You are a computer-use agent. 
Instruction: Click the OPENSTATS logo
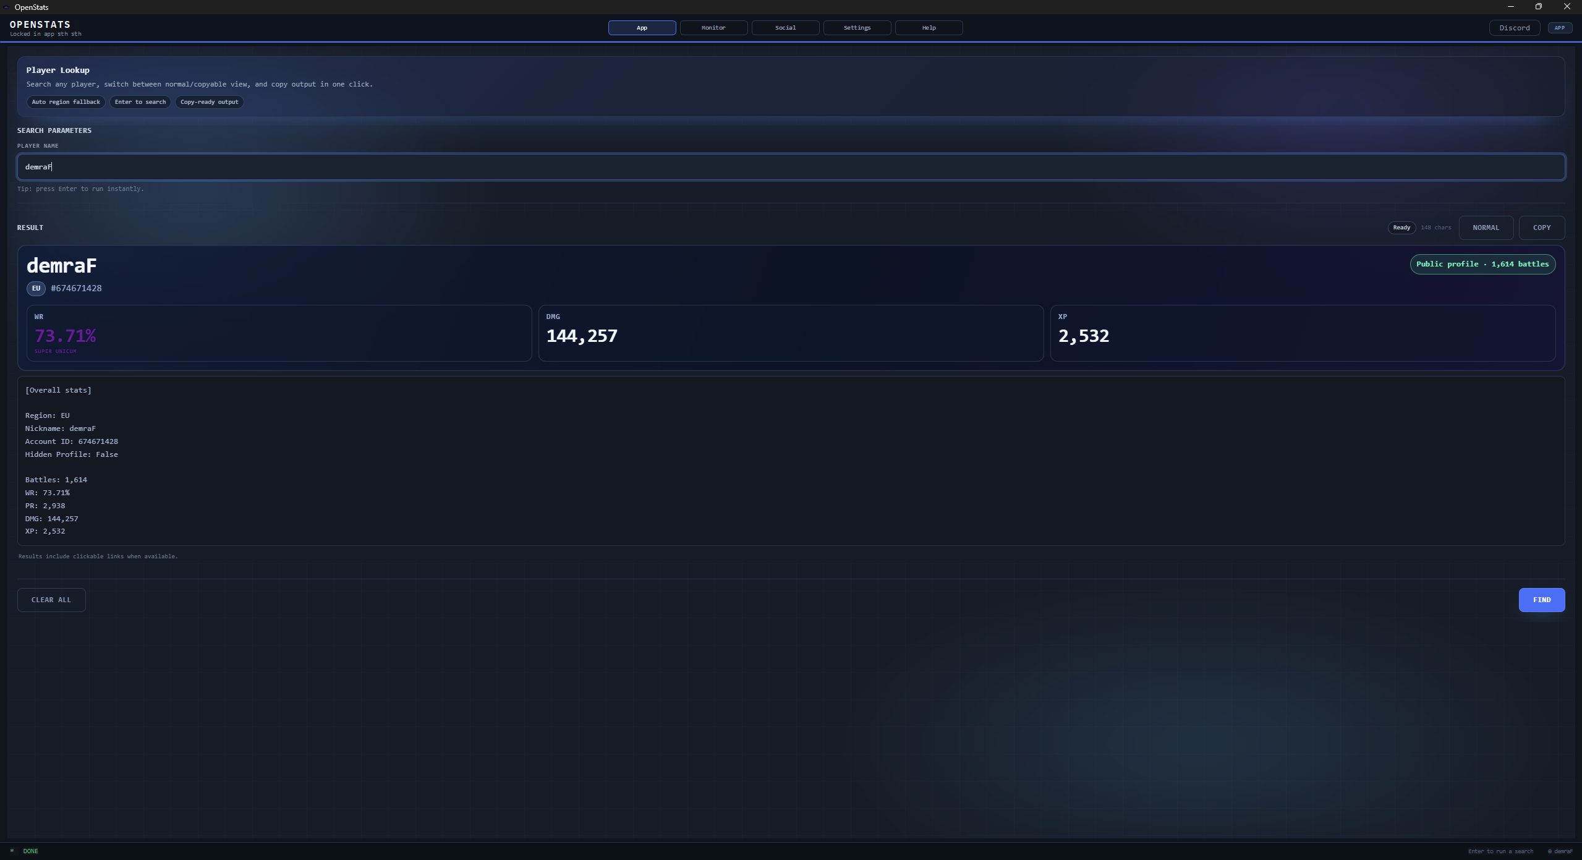tap(40, 25)
